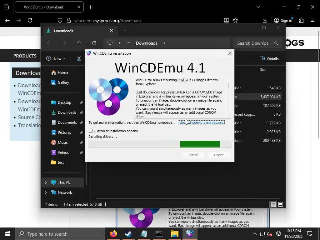Click taskbar search box
The image size is (320, 240).
60,234
